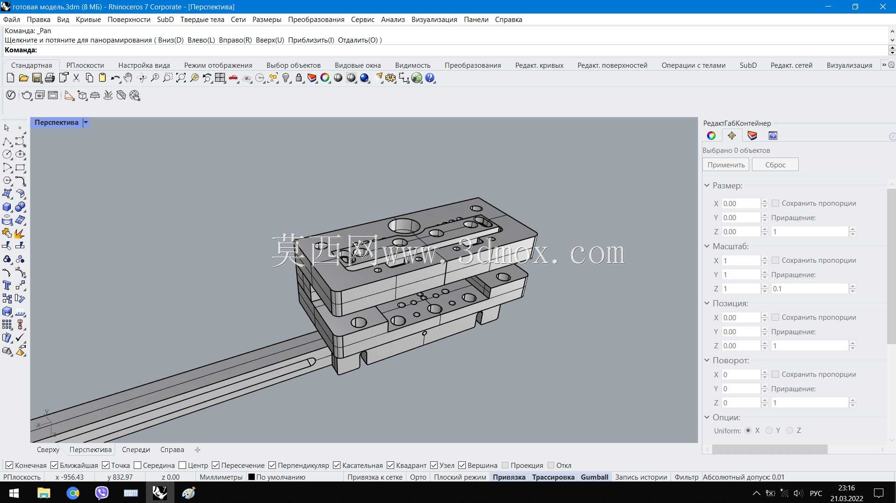This screenshot has height=503, width=896.
Task: Click the V-Ray logo icon
Action: coord(11,95)
